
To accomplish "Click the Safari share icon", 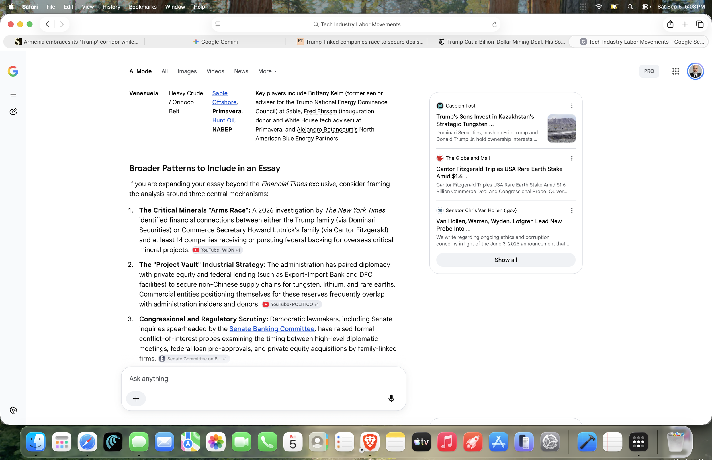I will pos(670,24).
